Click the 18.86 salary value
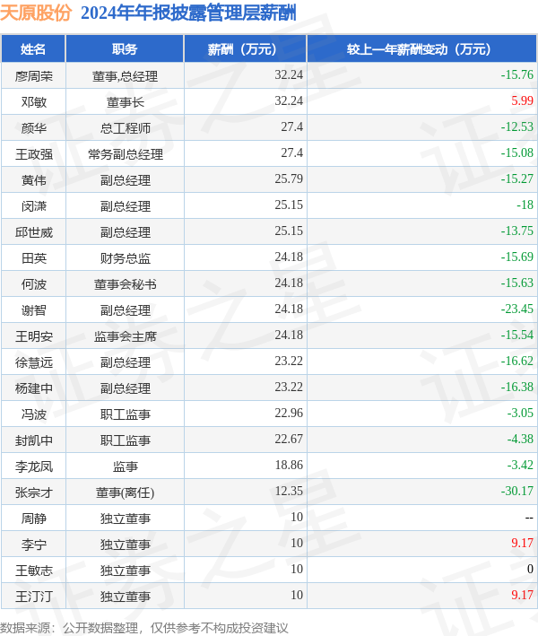This screenshot has height=636, width=538. 289,465
